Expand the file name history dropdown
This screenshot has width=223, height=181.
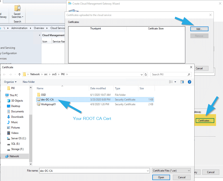click(x=148, y=171)
